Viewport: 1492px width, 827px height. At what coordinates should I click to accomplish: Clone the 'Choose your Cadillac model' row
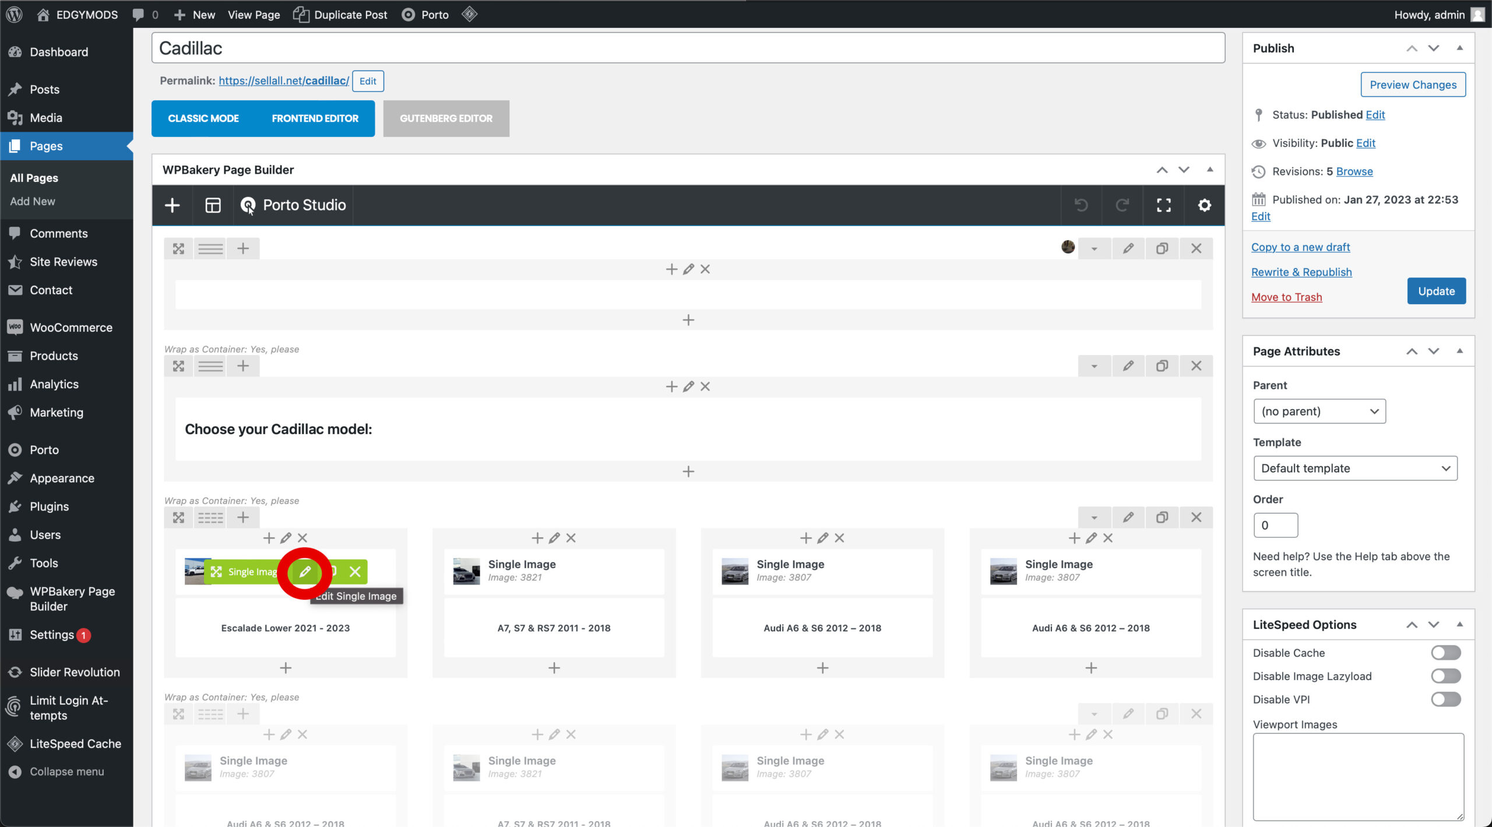click(x=1162, y=366)
